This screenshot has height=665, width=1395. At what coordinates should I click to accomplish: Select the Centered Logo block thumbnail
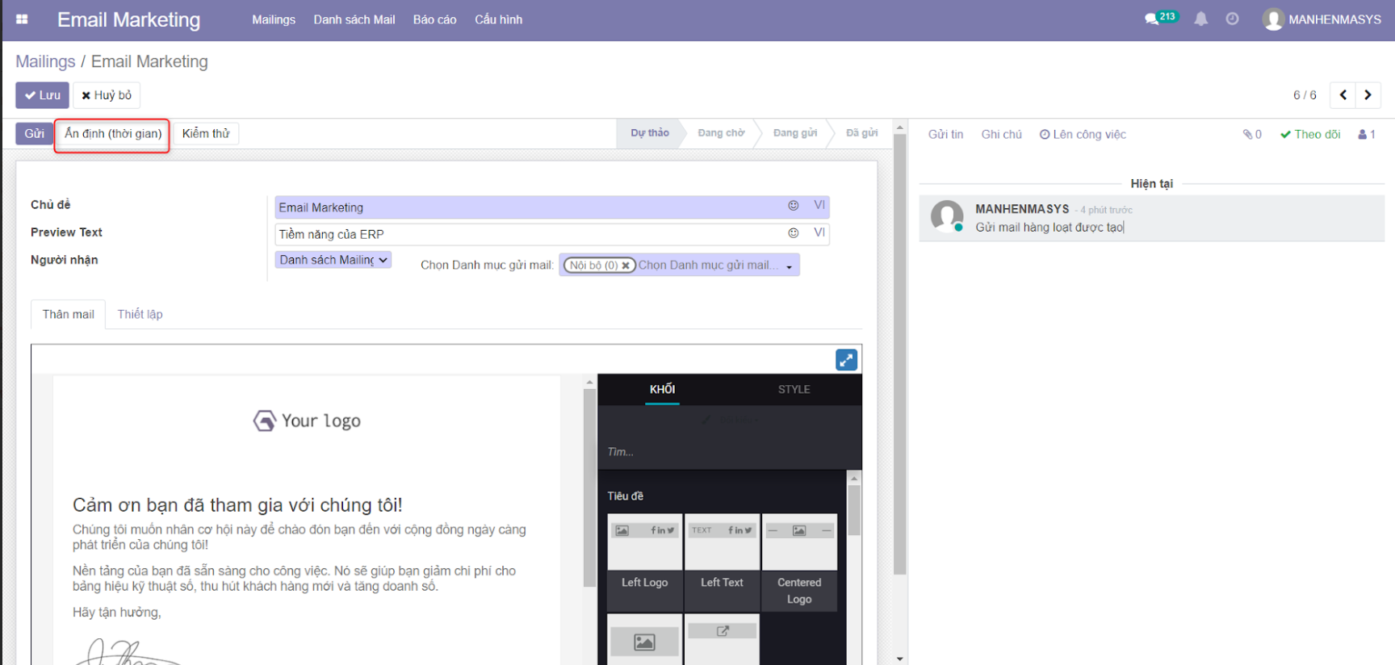tap(799, 542)
